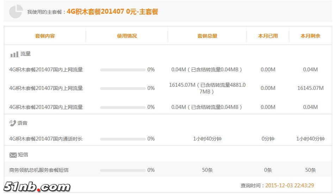Click the 流量 section label
335x195 pixels.
tap(26, 54)
